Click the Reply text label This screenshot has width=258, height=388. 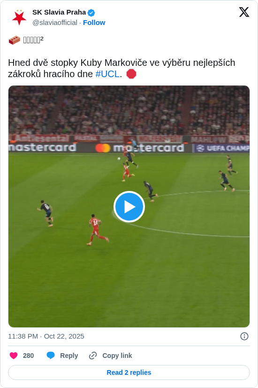(69, 356)
